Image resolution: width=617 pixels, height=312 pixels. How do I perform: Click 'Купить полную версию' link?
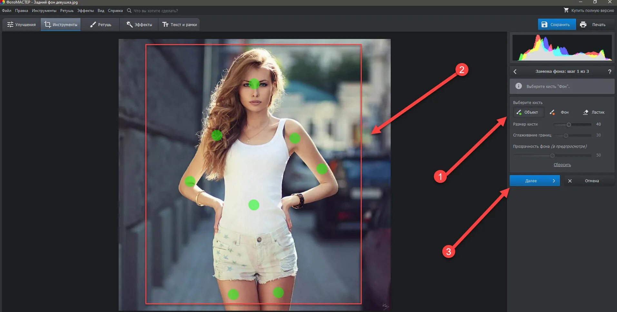coord(593,11)
